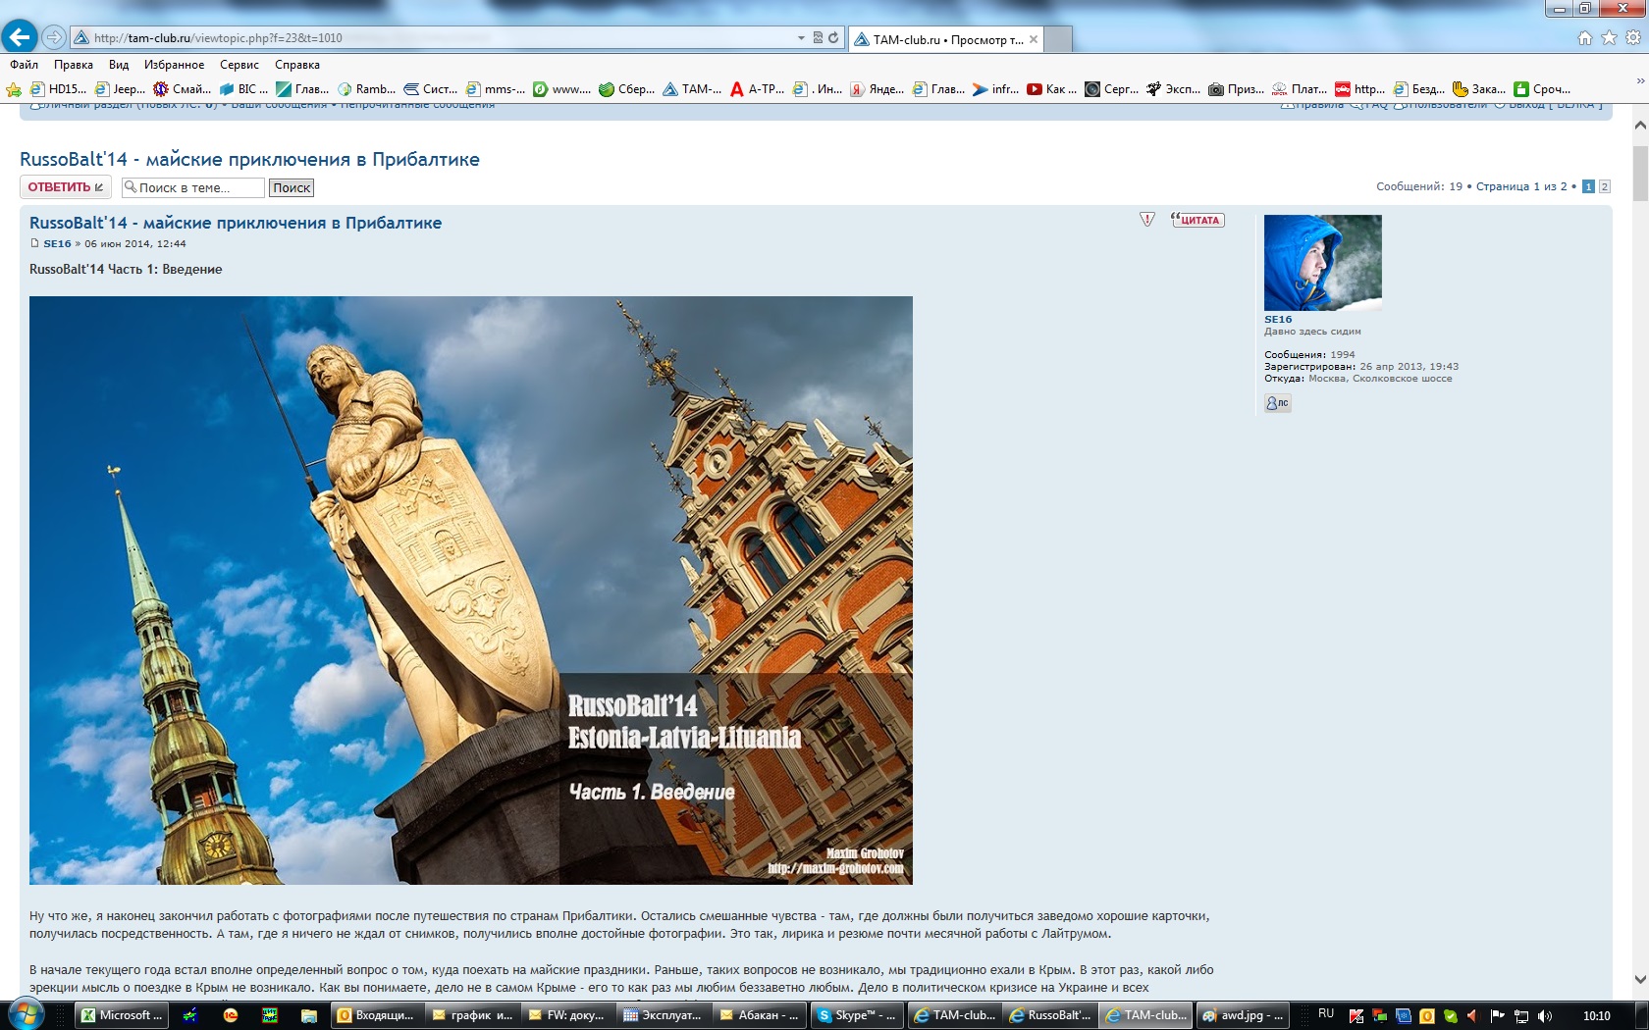Open the YouTube 'Как...' bookmark
This screenshot has width=1649, height=1030.
1051,89
